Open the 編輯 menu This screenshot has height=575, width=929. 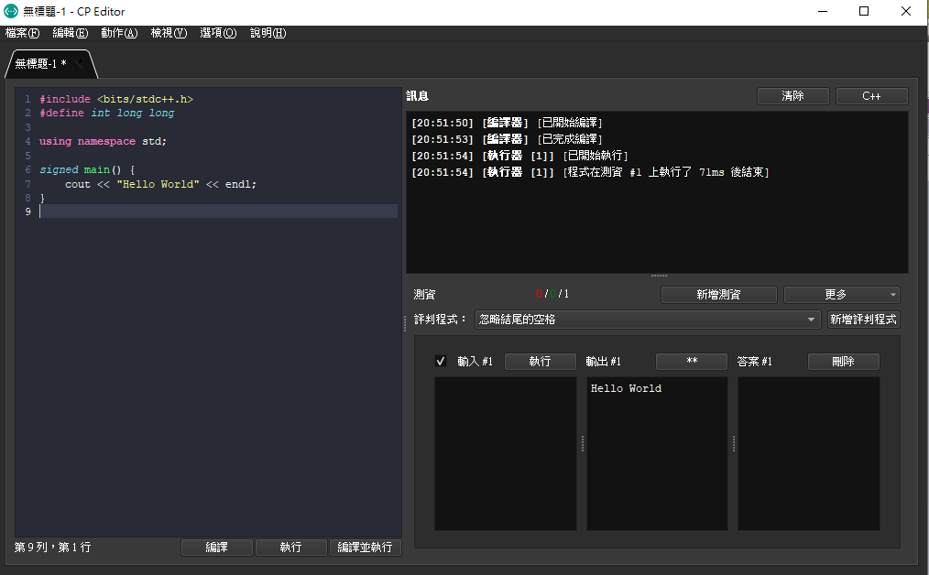71,33
